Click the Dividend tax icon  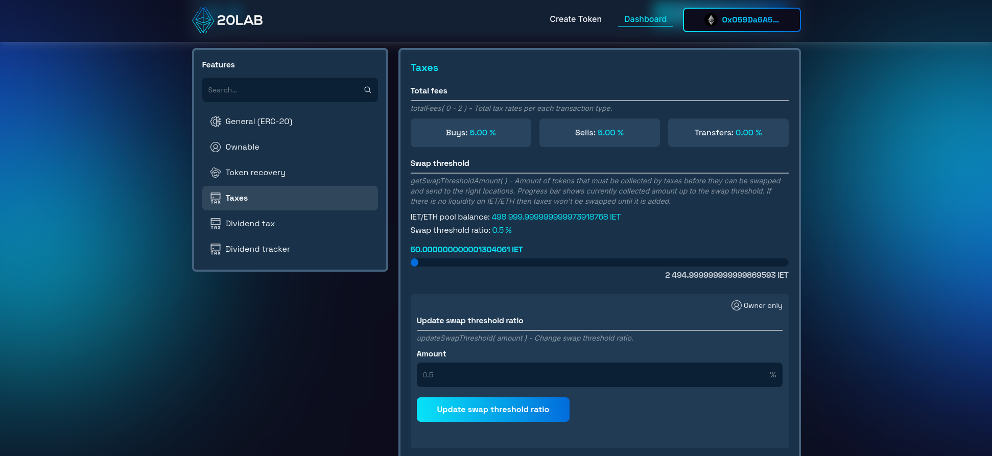[216, 224]
